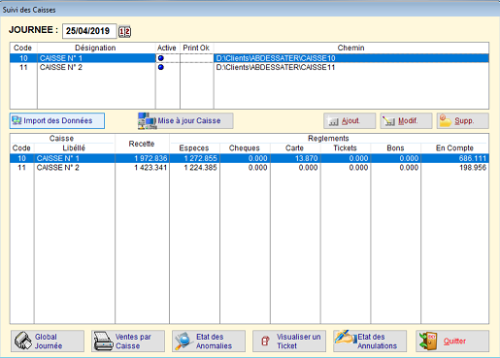Click the Recette column header
Image resolution: width=500 pixels, height=358 pixels.
[x=142, y=144]
